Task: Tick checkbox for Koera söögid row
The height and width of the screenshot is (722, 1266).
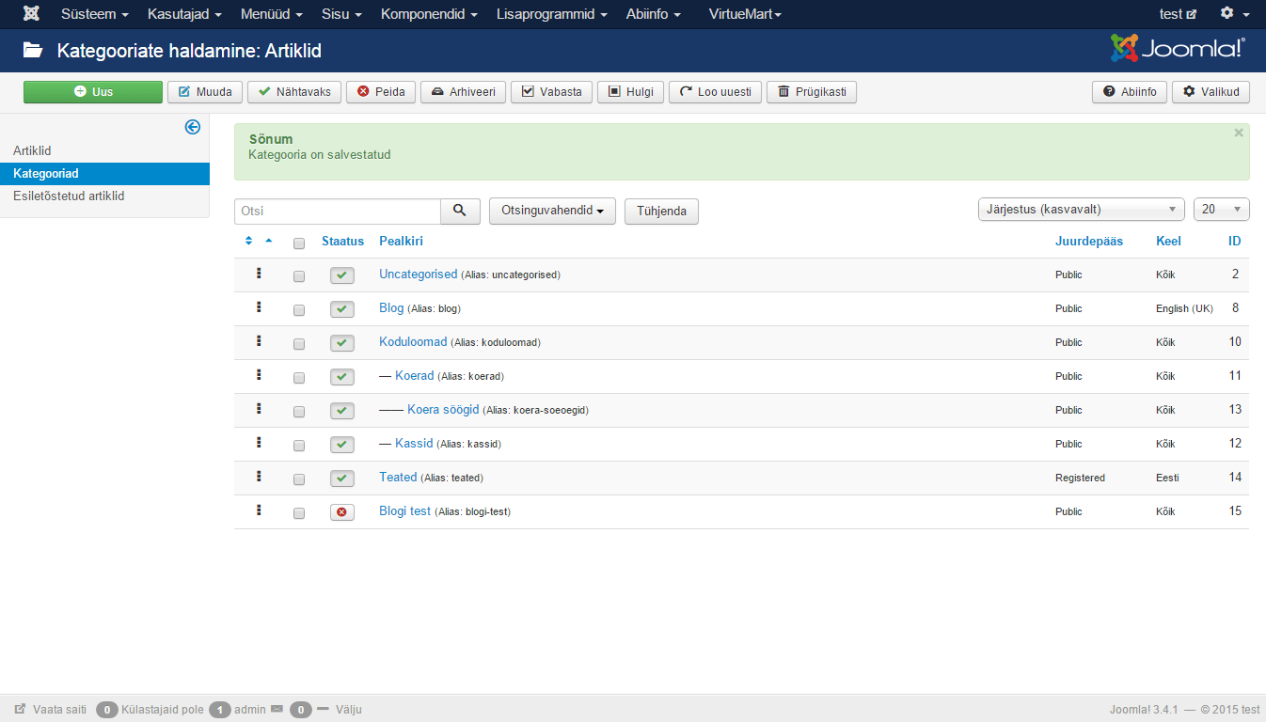Action: [x=299, y=412]
